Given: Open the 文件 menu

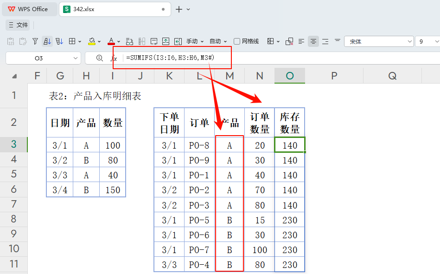Looking at the screenshot, I should (x=19, y=25).
